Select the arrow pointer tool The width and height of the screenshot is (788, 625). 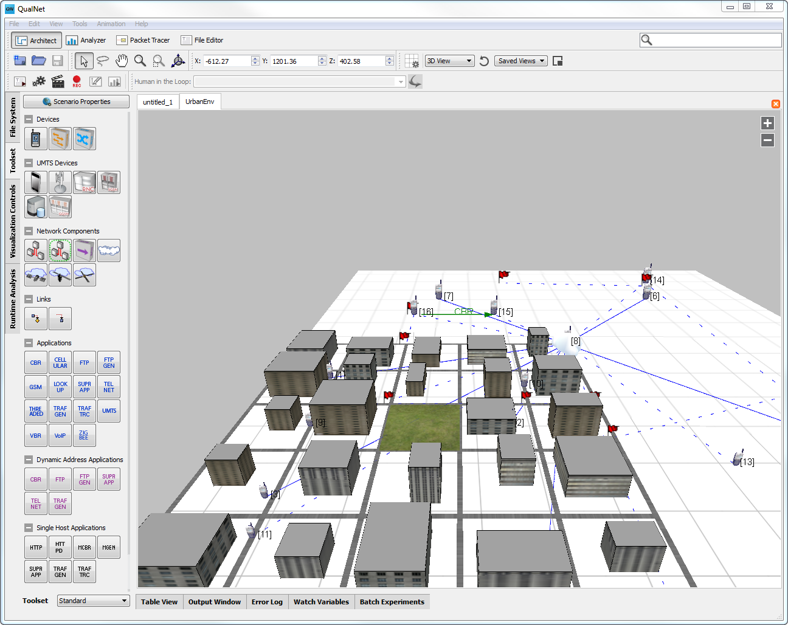pyautogui.click(x=84, y=61)
